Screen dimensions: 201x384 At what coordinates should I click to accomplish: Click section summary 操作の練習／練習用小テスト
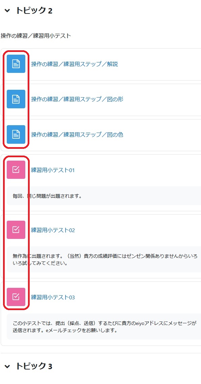pos(36,36)
